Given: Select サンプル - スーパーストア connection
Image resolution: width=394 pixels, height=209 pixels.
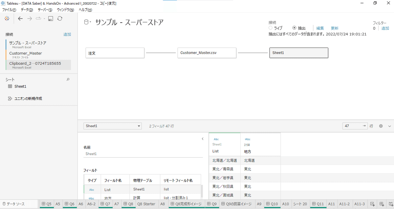Looking at the screenshot, I should click(x=38, y=45).
